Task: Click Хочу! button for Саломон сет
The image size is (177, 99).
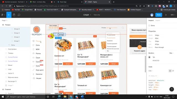Action: pos(68,64)
